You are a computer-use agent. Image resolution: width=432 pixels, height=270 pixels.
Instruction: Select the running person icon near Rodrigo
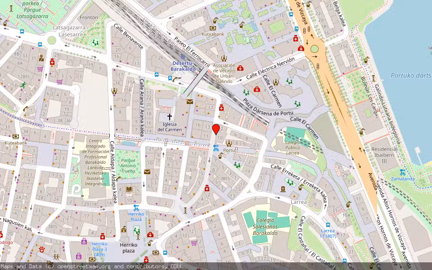coord(23,85)
